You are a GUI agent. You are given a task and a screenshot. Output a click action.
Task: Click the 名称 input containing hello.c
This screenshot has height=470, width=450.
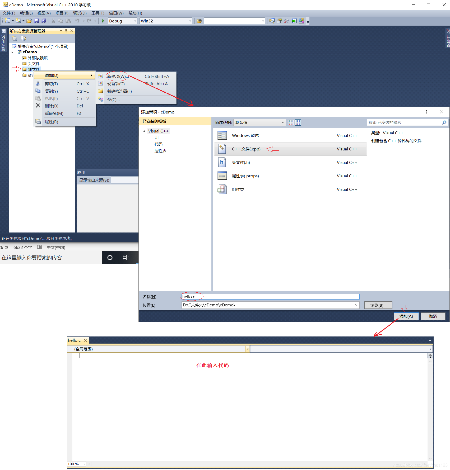pyautogui.click(x=270, y=297)
